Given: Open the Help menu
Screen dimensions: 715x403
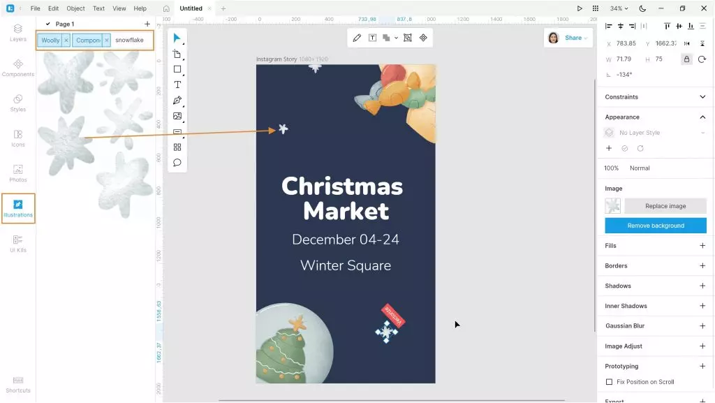Looking at the screenshot, I should (x=140, y=8).
